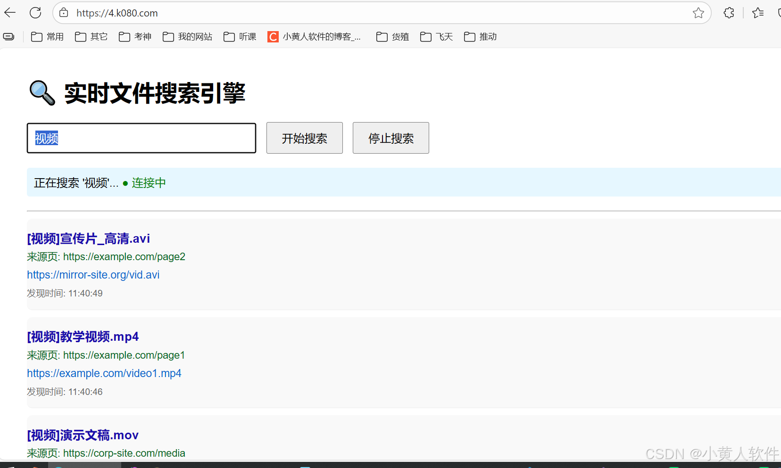The width and height of the screenshot is (781, 468).
Task: Open result [视频]宣传片_高清.avi
Action: click(x=89, y=238)
